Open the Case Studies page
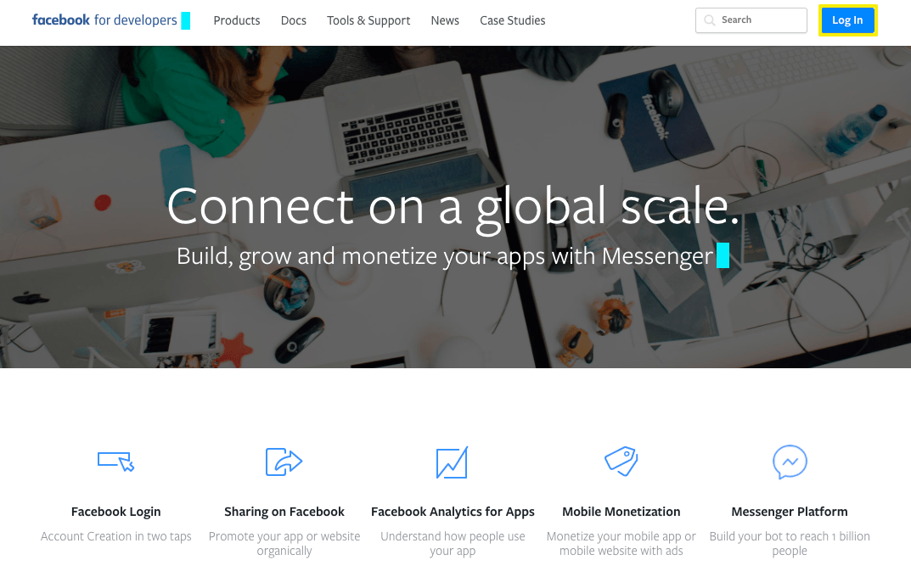The height and width of the screenshot is (571, 911). 513,20
